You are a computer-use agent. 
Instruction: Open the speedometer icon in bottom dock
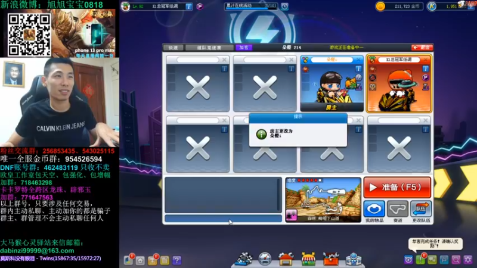tap(265, 259)
